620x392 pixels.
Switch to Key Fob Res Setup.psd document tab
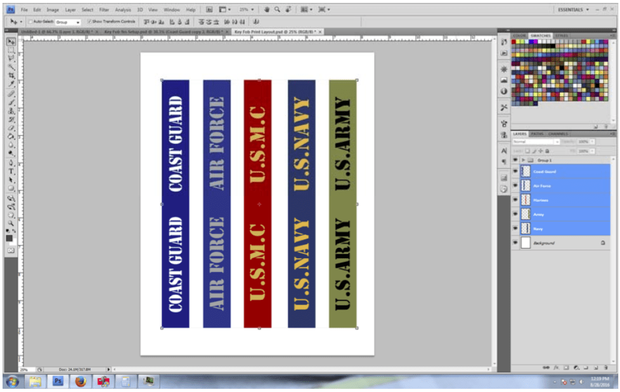point(165,32)
